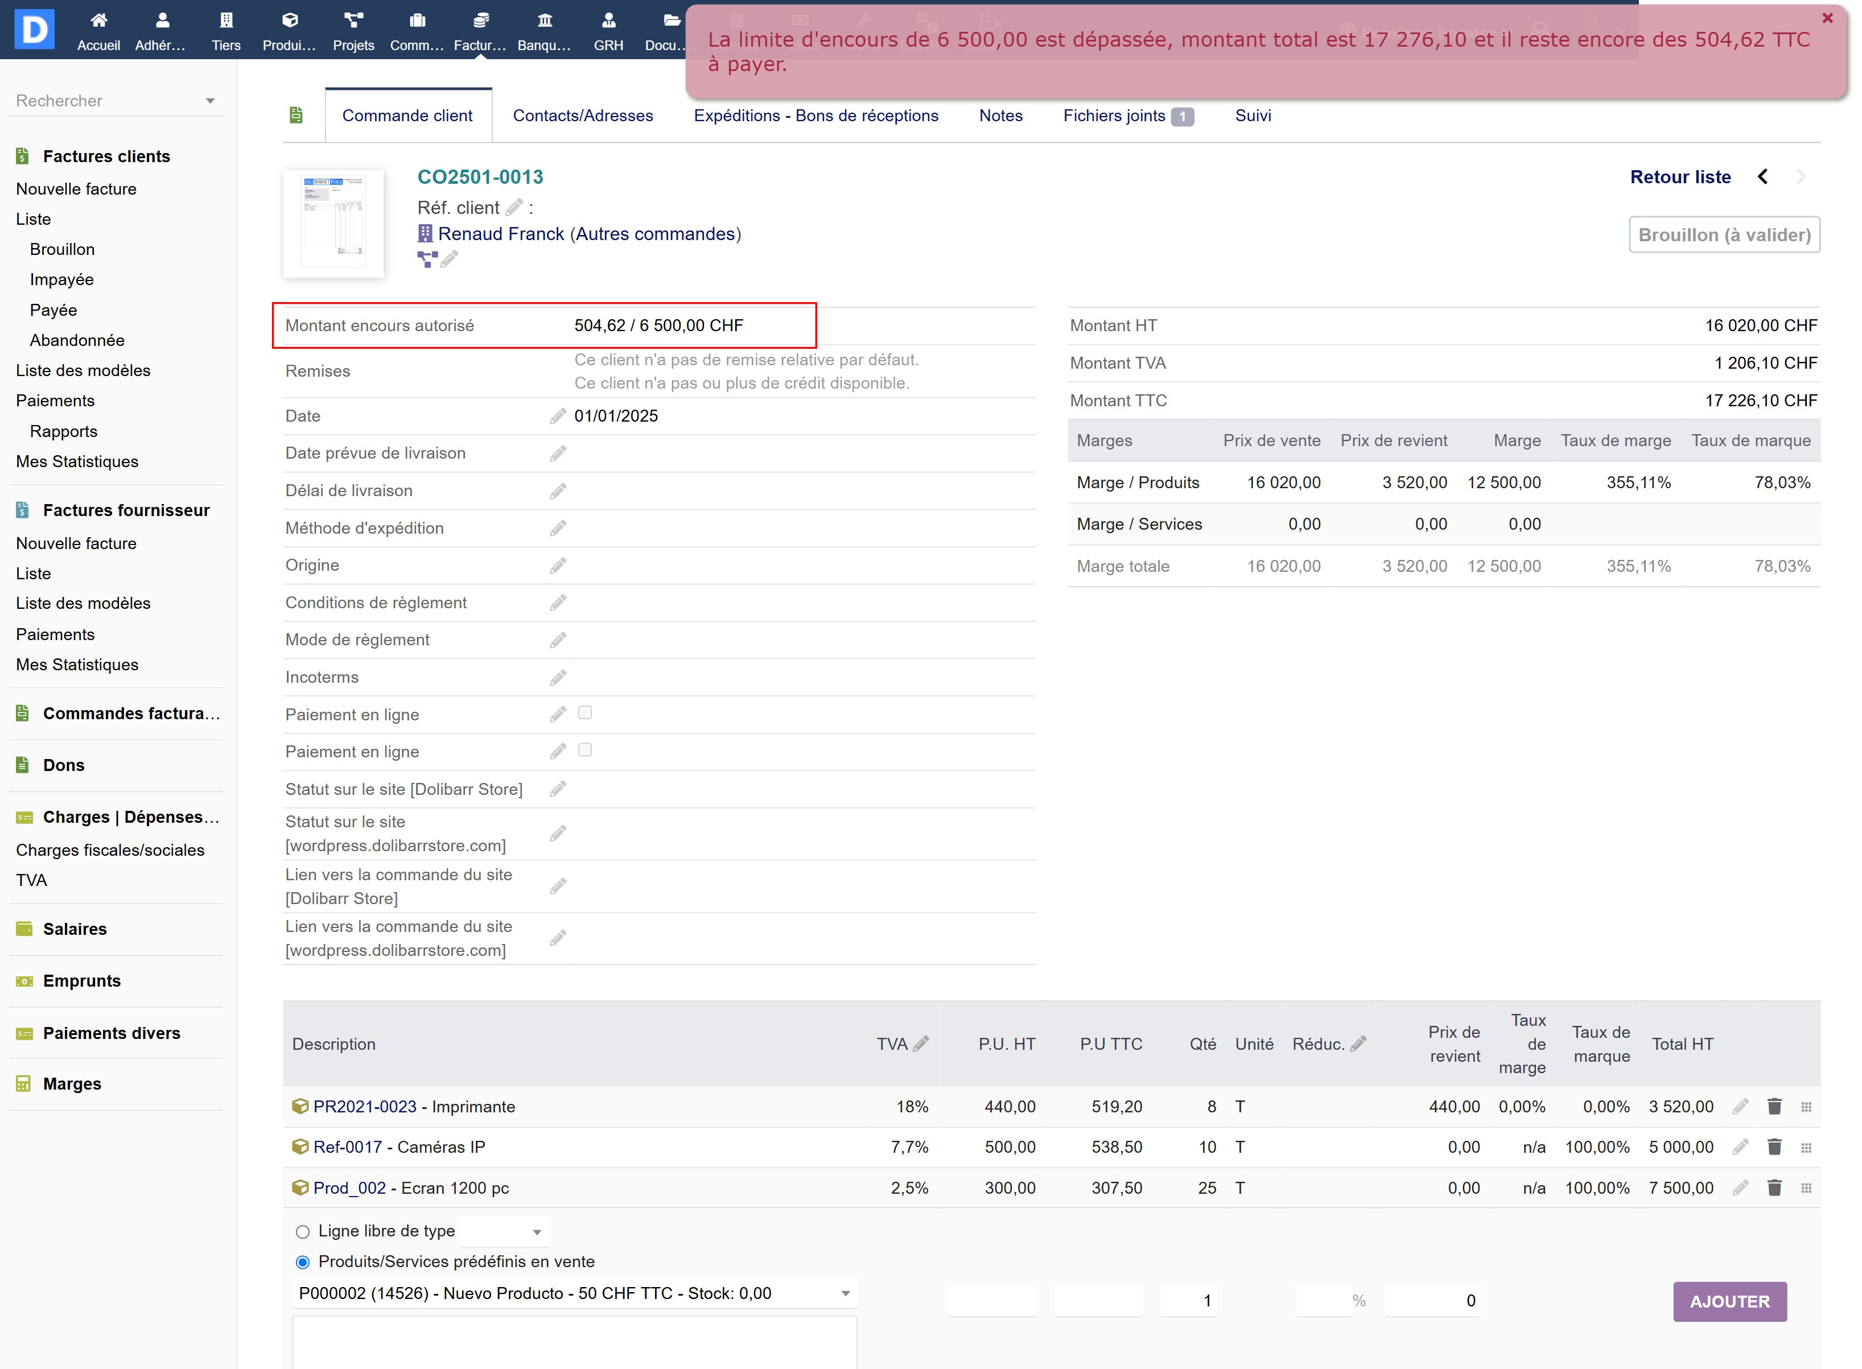
Task: Click the order document preview thumbnail
Action: coord(333,223)
